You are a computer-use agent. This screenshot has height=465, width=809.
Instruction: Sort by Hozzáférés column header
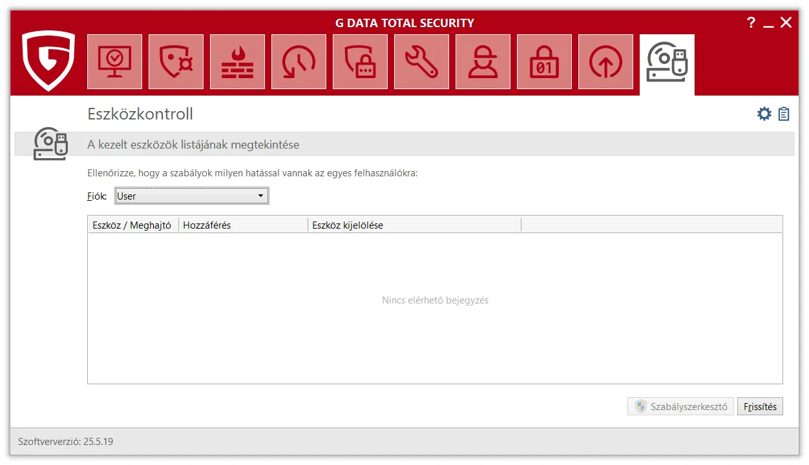tap(243, 225)
